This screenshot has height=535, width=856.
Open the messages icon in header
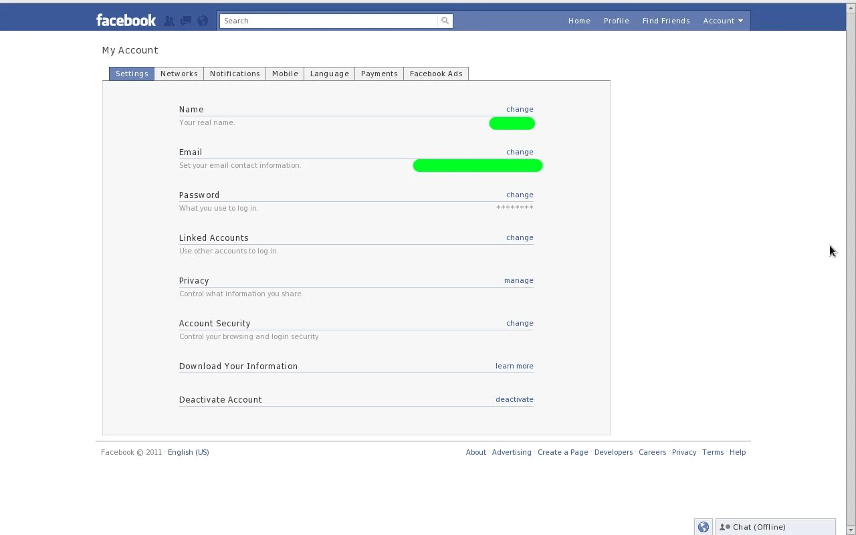[186, 21]
